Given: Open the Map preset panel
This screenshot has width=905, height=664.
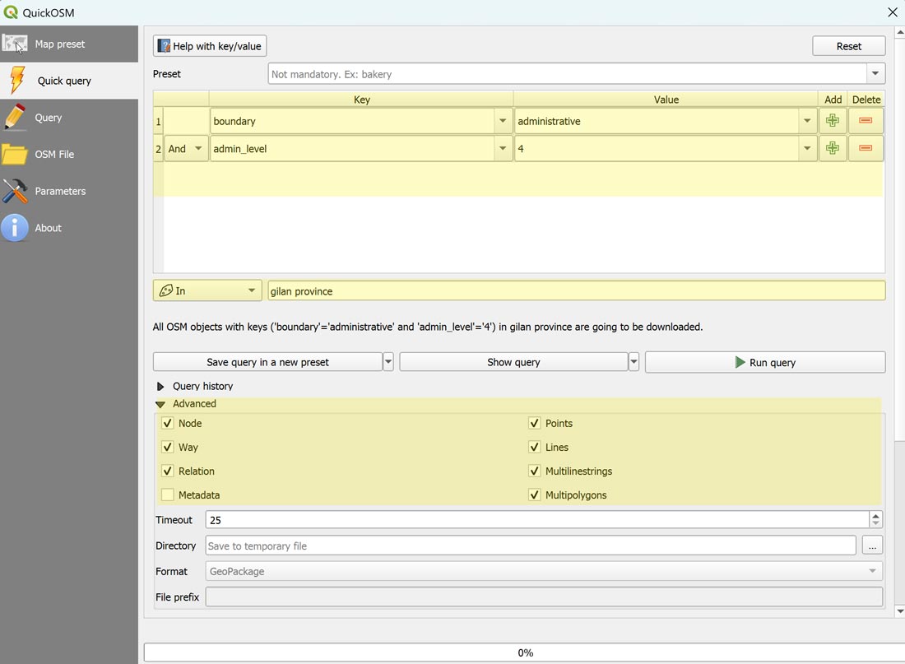Looking at the screenshot, I should tap(68, 44).
